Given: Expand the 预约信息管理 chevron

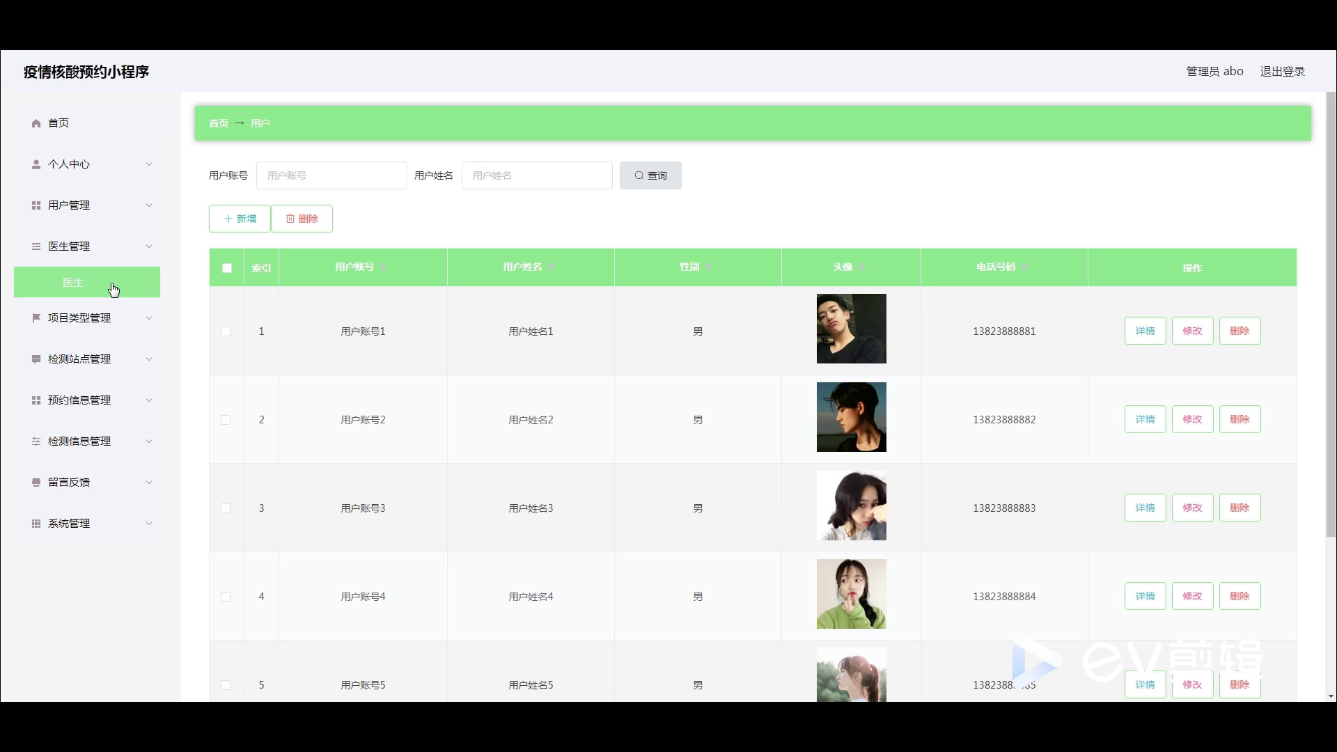Looking at the screenshot, I should 149,400.
